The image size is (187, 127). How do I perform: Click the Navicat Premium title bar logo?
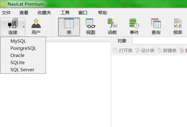(x=3, y=4)
